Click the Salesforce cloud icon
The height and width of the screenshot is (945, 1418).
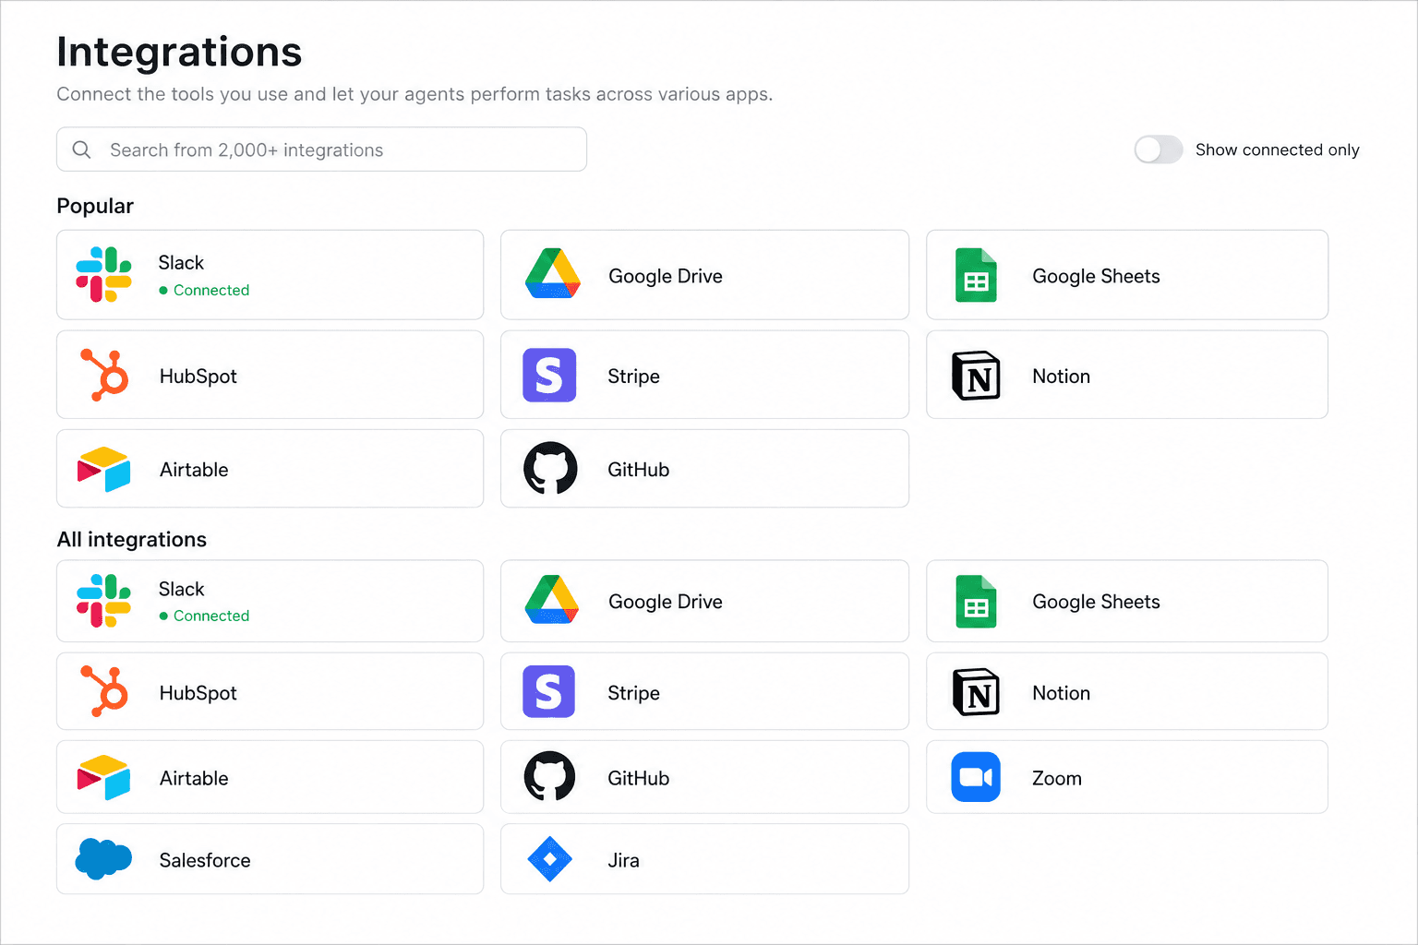coord(103,859)
